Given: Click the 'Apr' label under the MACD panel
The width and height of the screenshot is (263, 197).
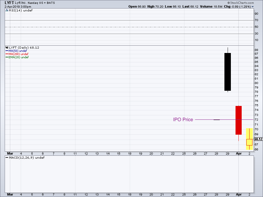Looking at the screenshot, I should (x=239, y=194).
